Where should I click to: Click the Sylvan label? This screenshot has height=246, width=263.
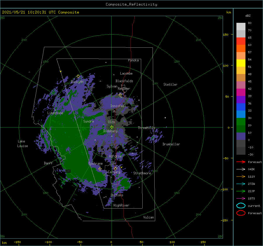click(112, 86)
